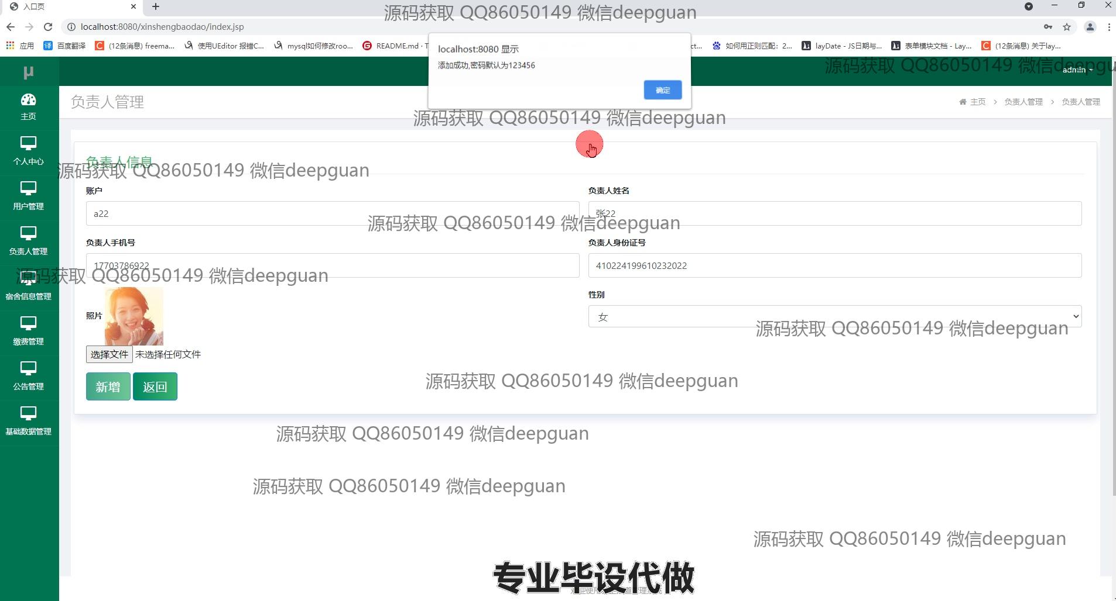This screenshot has height=601, width=1116.
Task: Click the 负责人身份证号 input field
Action: [835, 265]
